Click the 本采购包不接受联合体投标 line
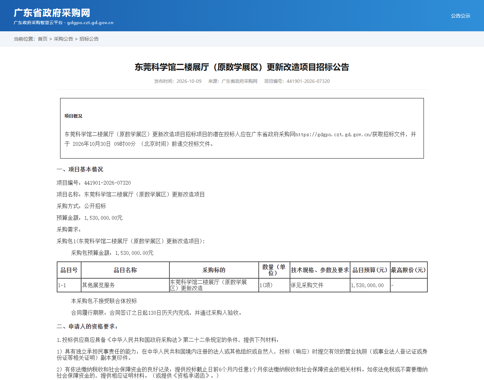 (104, 301)
